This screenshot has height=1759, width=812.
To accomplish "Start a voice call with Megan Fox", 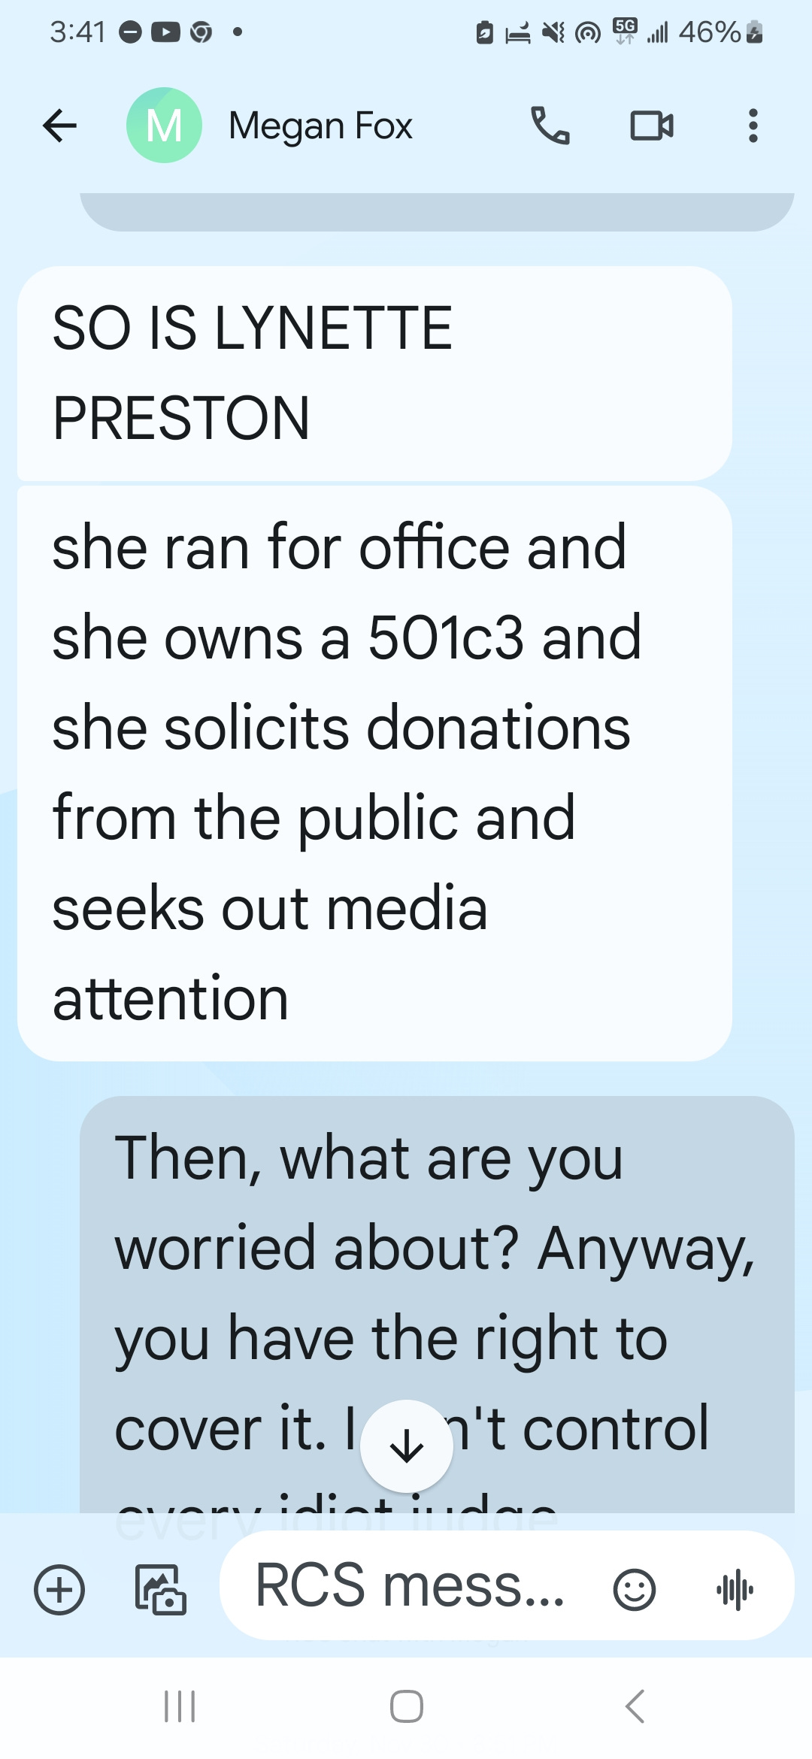I will (550, 126).
